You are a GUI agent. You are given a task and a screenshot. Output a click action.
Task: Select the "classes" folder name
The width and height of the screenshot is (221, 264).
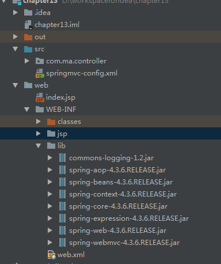pyautogui.click(x=70, y=122)
